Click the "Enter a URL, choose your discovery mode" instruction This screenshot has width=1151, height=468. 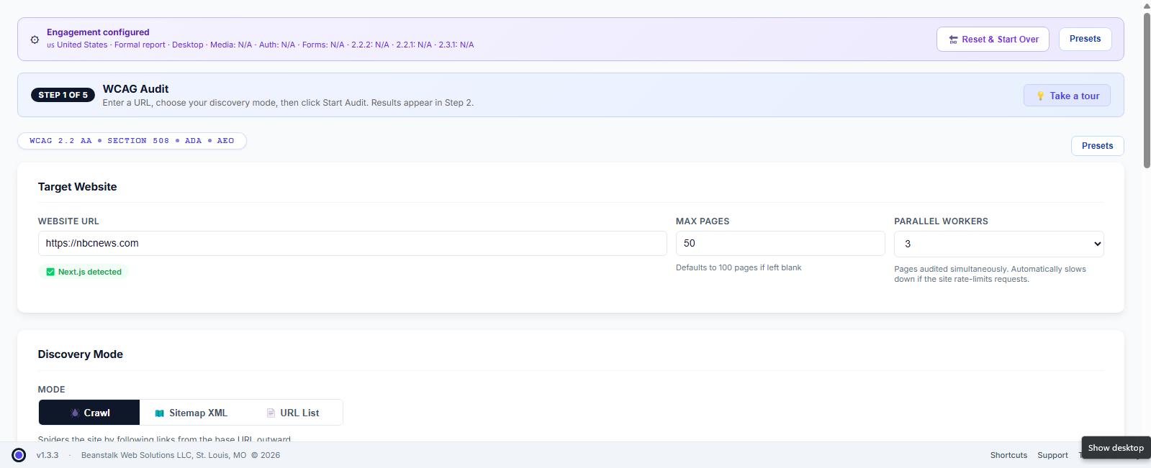(x=288, y=103)
